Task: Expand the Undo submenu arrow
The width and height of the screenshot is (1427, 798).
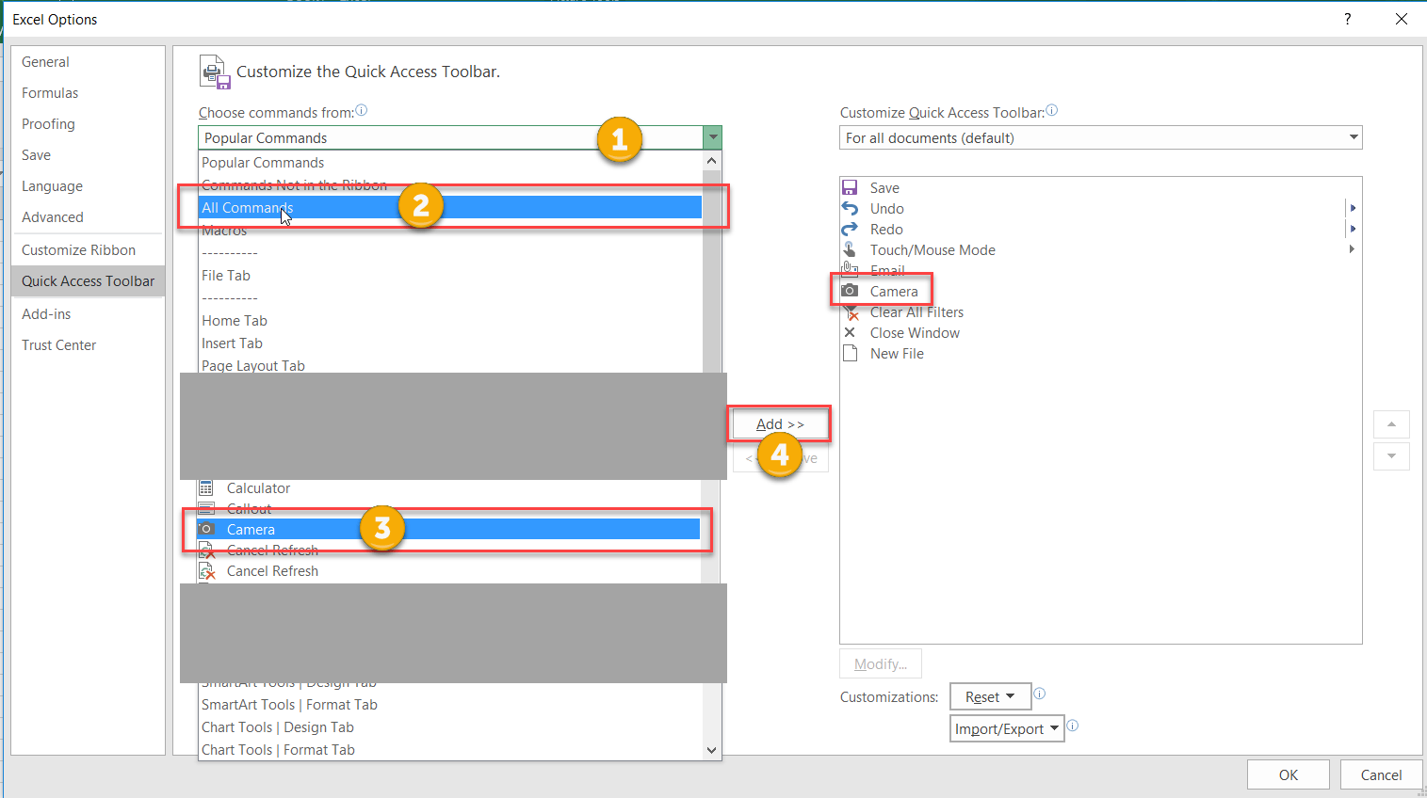Action: pyautogui.click(x=1353, y=208)
